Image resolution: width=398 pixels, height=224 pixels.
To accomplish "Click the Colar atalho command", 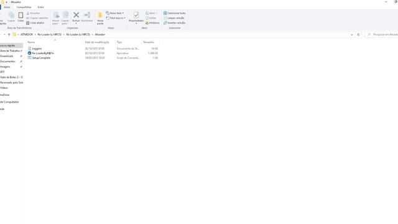I will pos(35,23).
